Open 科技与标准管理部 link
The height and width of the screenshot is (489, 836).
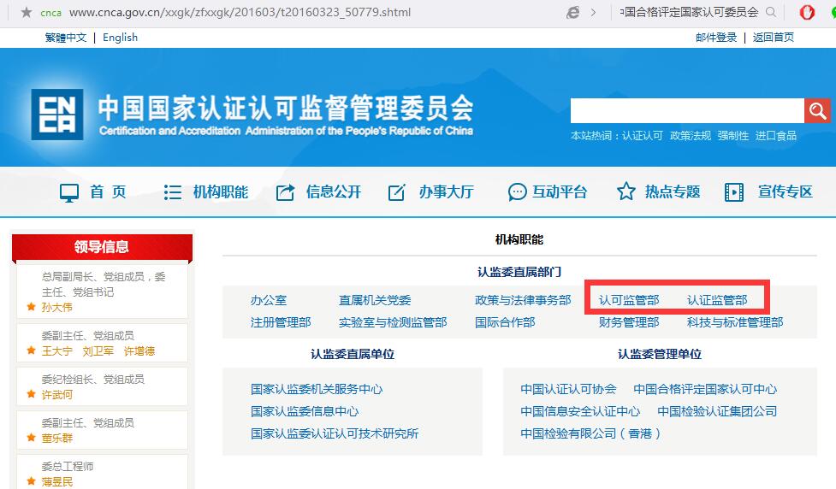coord(735,322)
